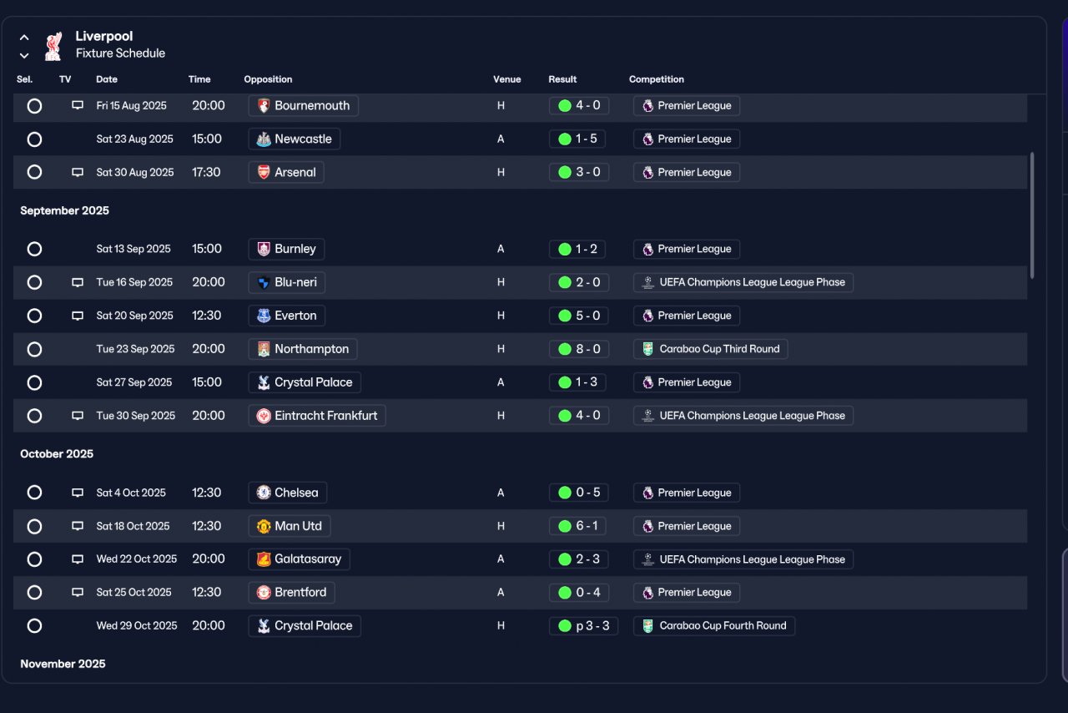Click the Eintracht Frankfurt club badge
Viewport: 1068px width, 713px height.
[x=264, y=416]
